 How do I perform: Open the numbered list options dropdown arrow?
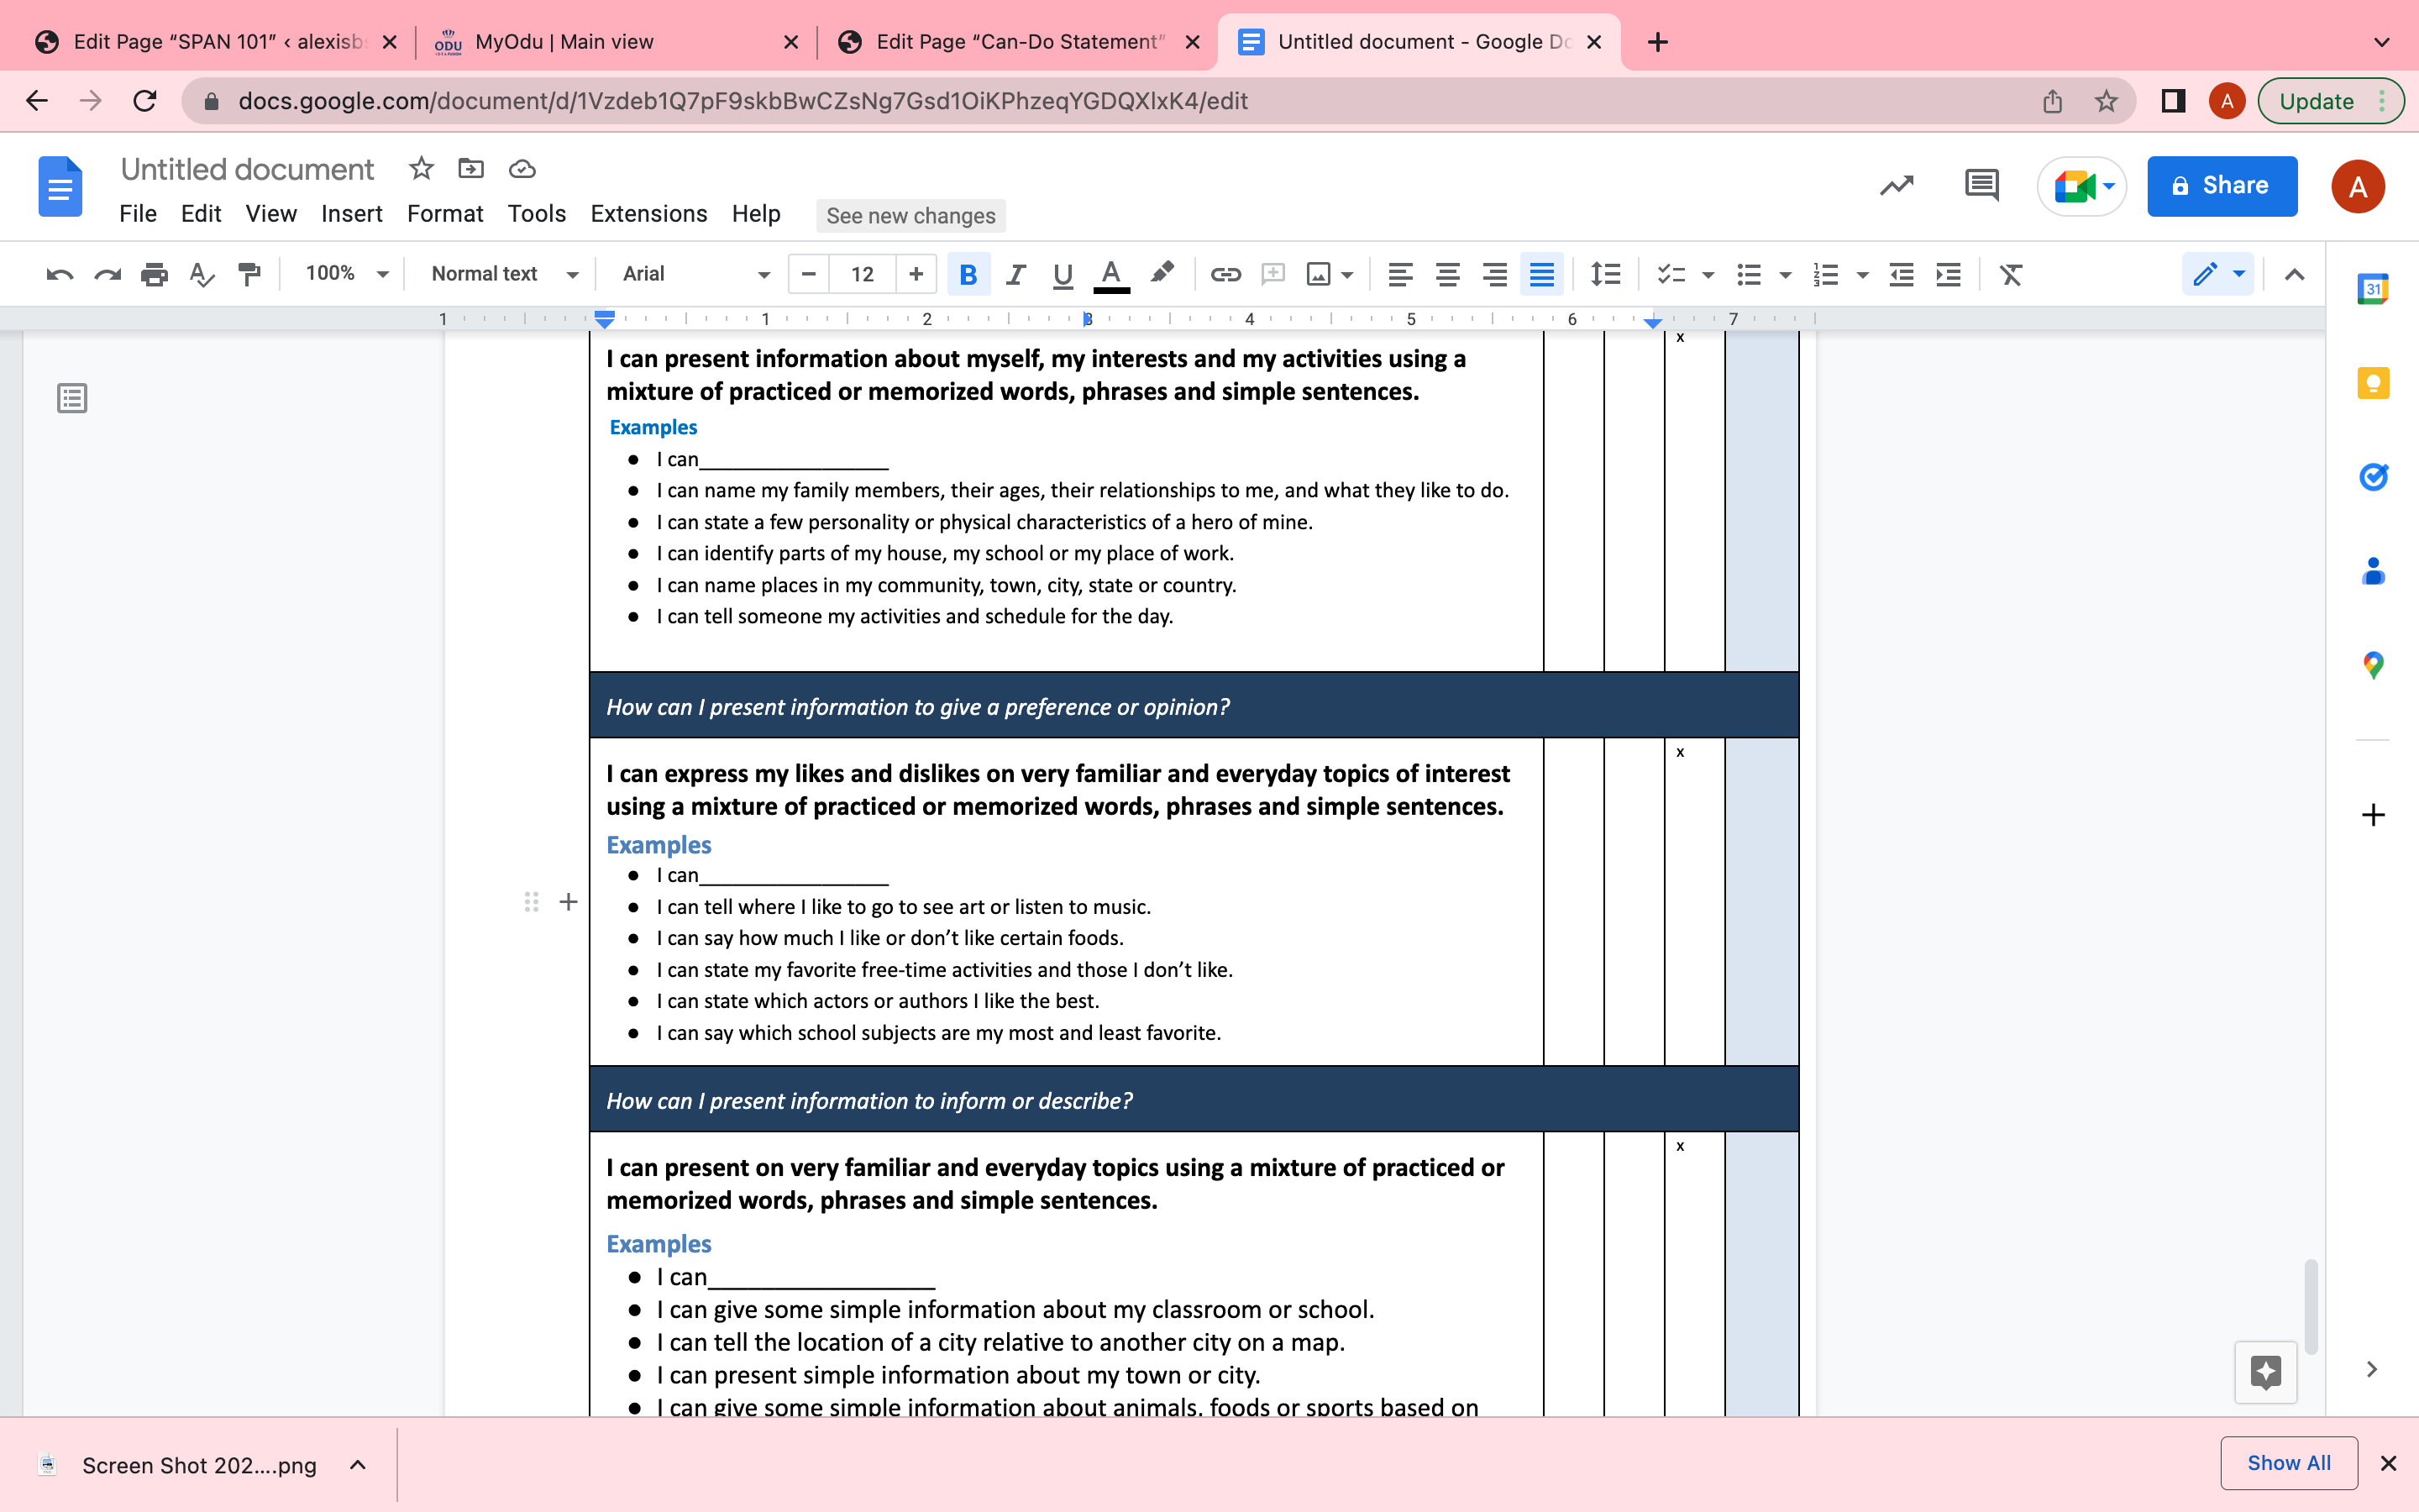click(x=1862, y=275)
